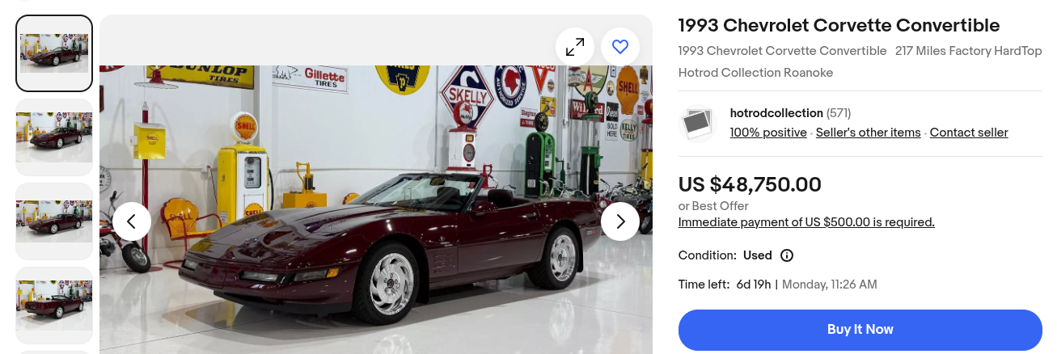This screenshot has width=1057, height=354.
Task: Select the second Corvette thumbnail
Action: pos(54,137)
